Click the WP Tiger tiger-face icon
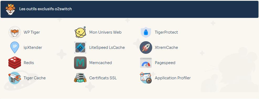Viewport: 259px width, 99px height. [15, 32]
